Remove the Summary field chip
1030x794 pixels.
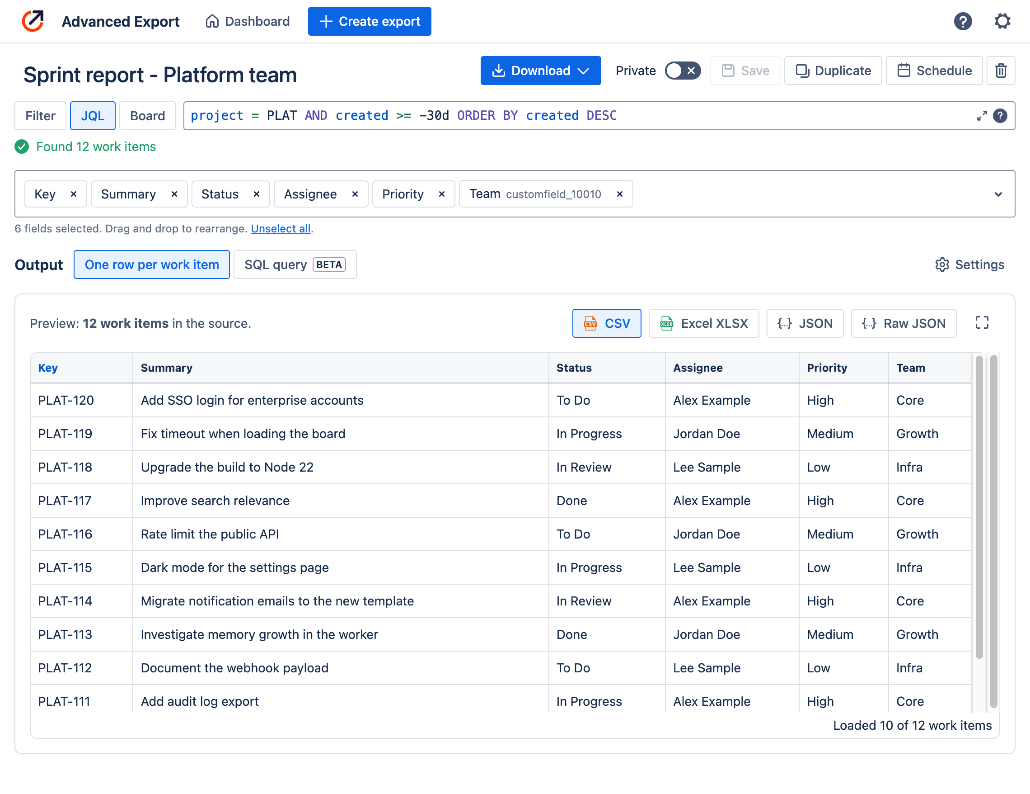174,194
